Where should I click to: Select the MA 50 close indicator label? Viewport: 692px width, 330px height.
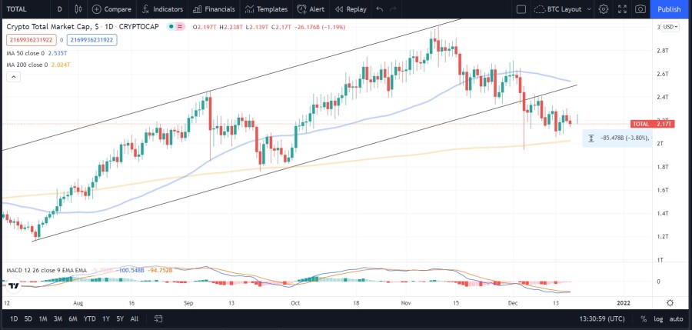click(25, 53)
